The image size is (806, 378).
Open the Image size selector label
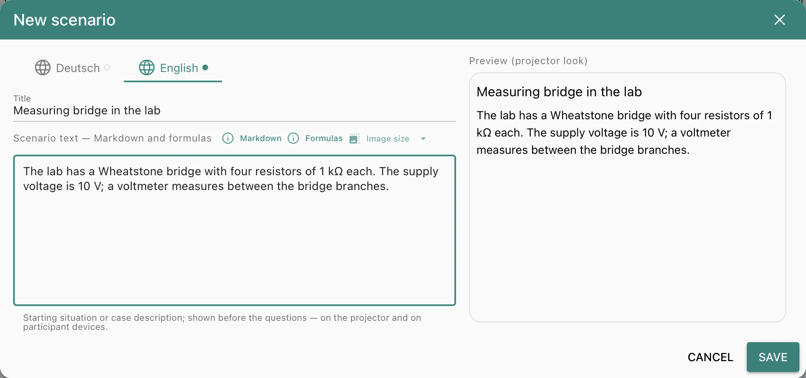pos(388,139)
